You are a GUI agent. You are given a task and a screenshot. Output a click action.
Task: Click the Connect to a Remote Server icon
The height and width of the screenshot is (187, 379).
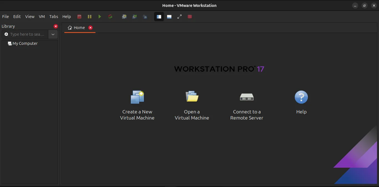(247, 97)
